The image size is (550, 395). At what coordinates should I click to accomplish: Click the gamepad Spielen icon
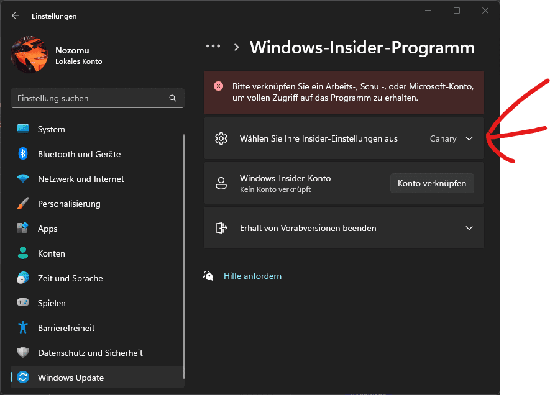coord(23,302)
